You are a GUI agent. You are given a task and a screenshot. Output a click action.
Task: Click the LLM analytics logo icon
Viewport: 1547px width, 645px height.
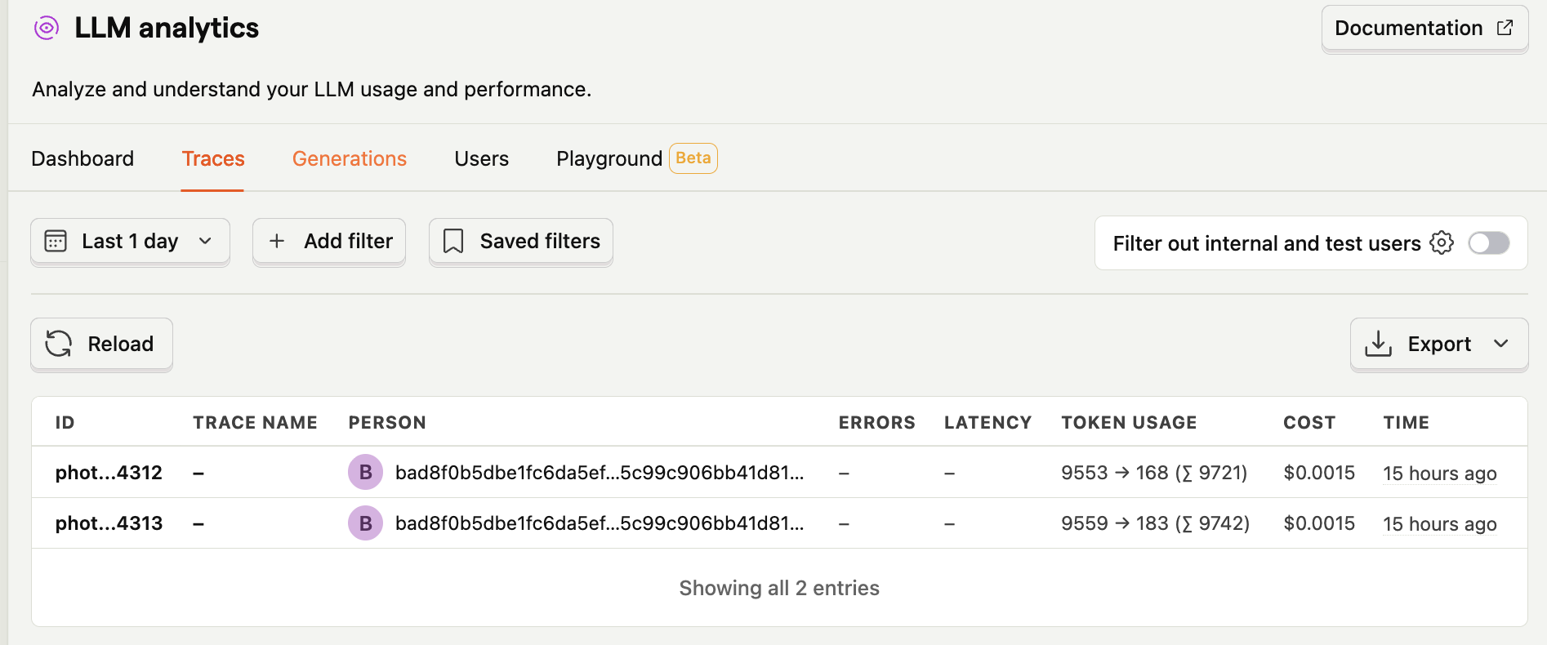(x=47, y=29)
